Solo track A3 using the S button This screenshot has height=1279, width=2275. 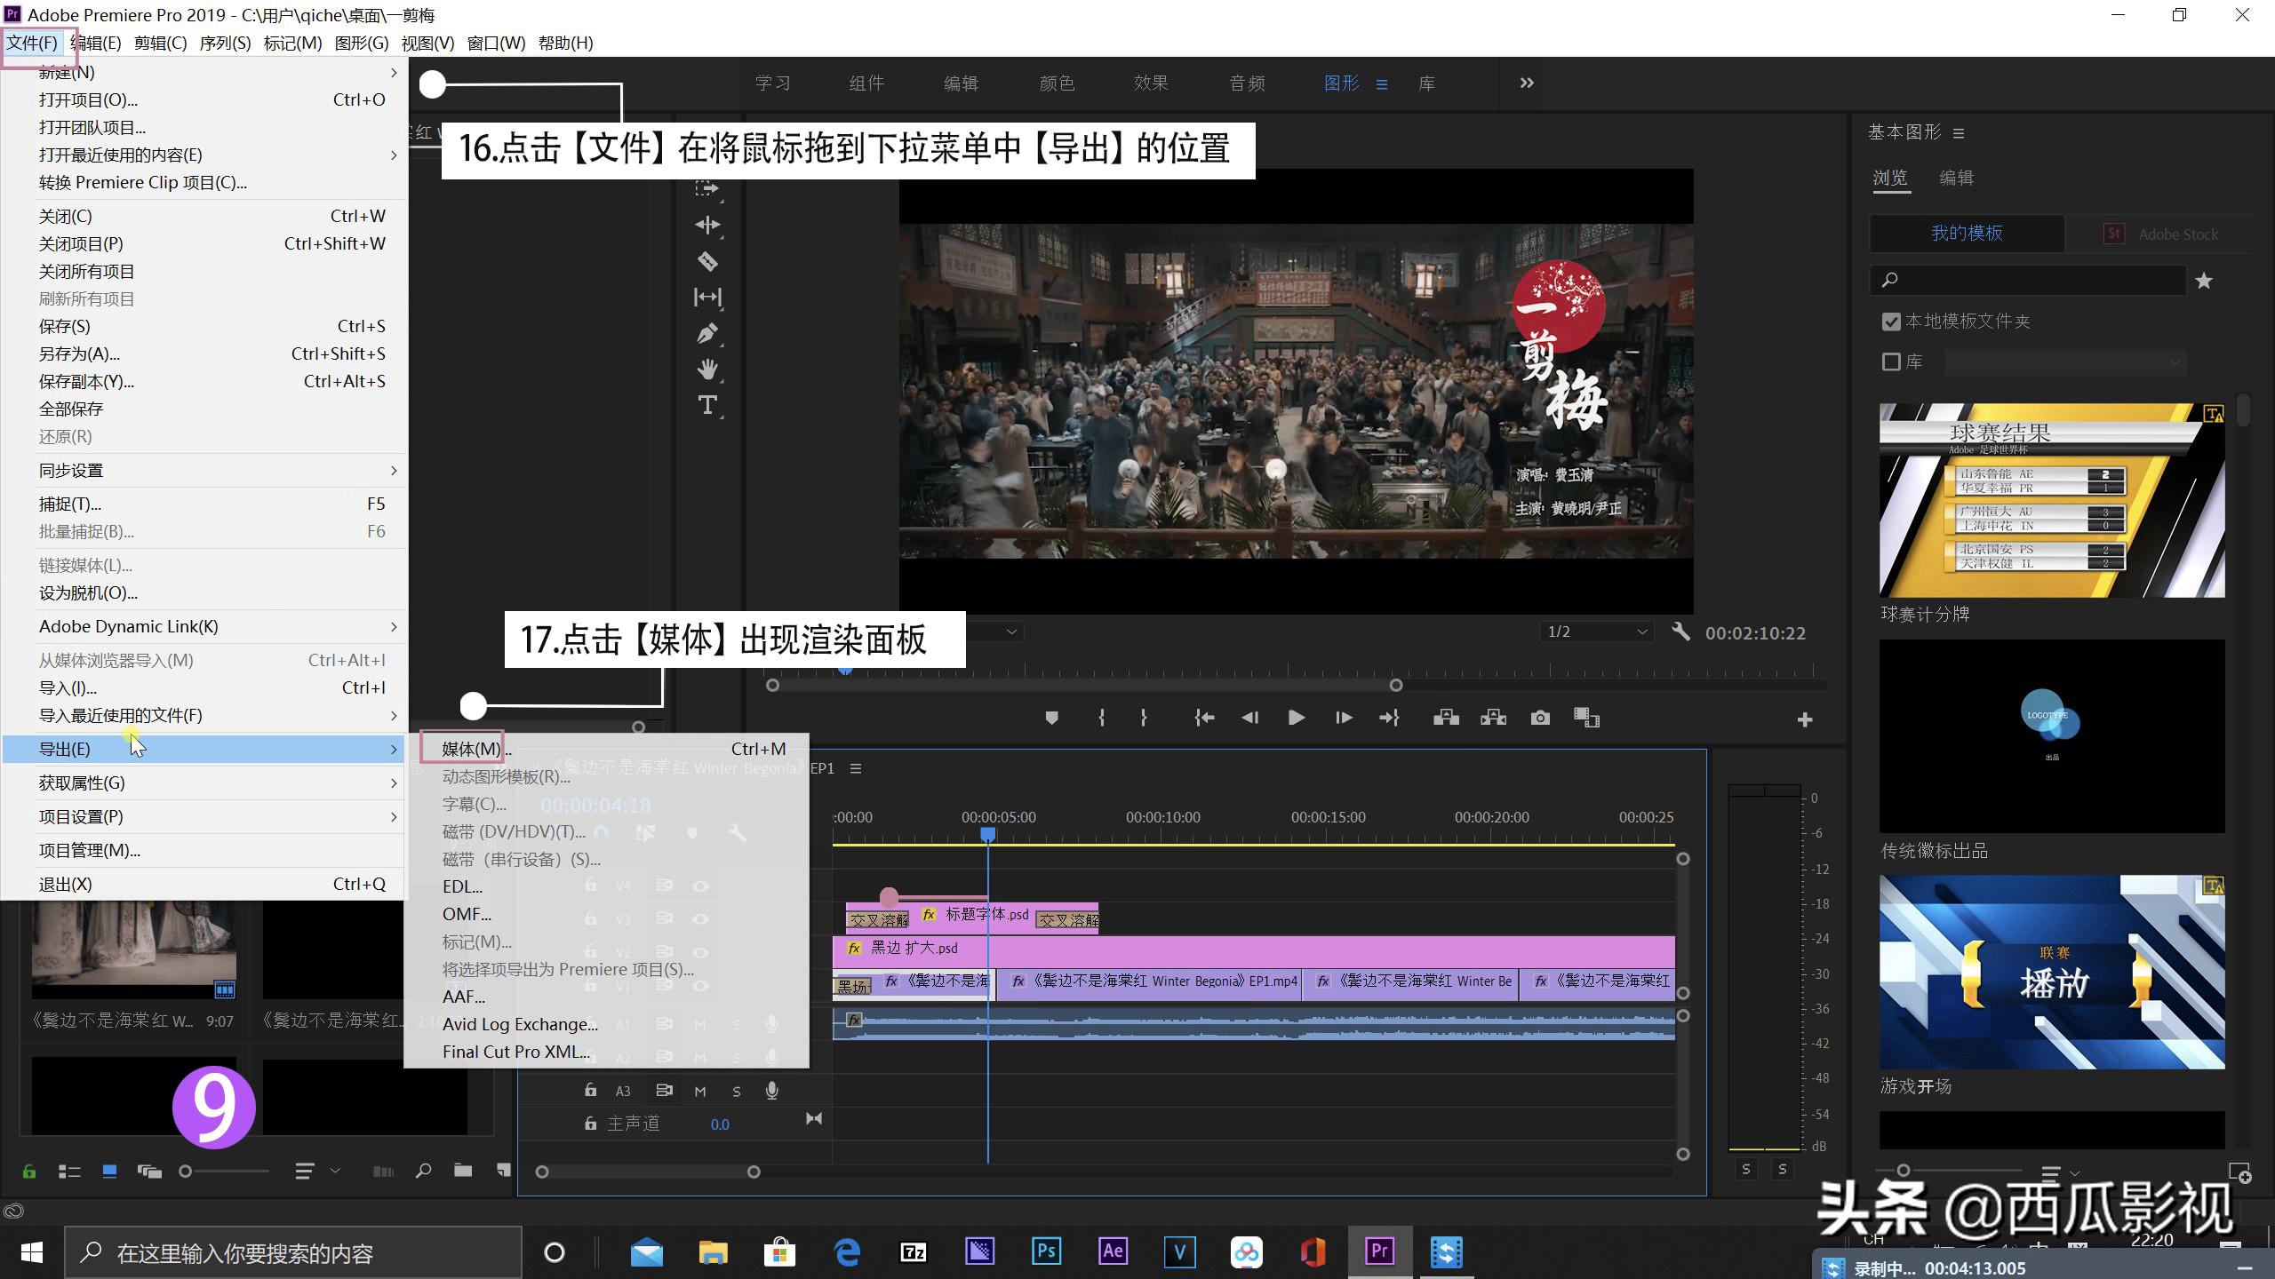(x=736, y=1090)
